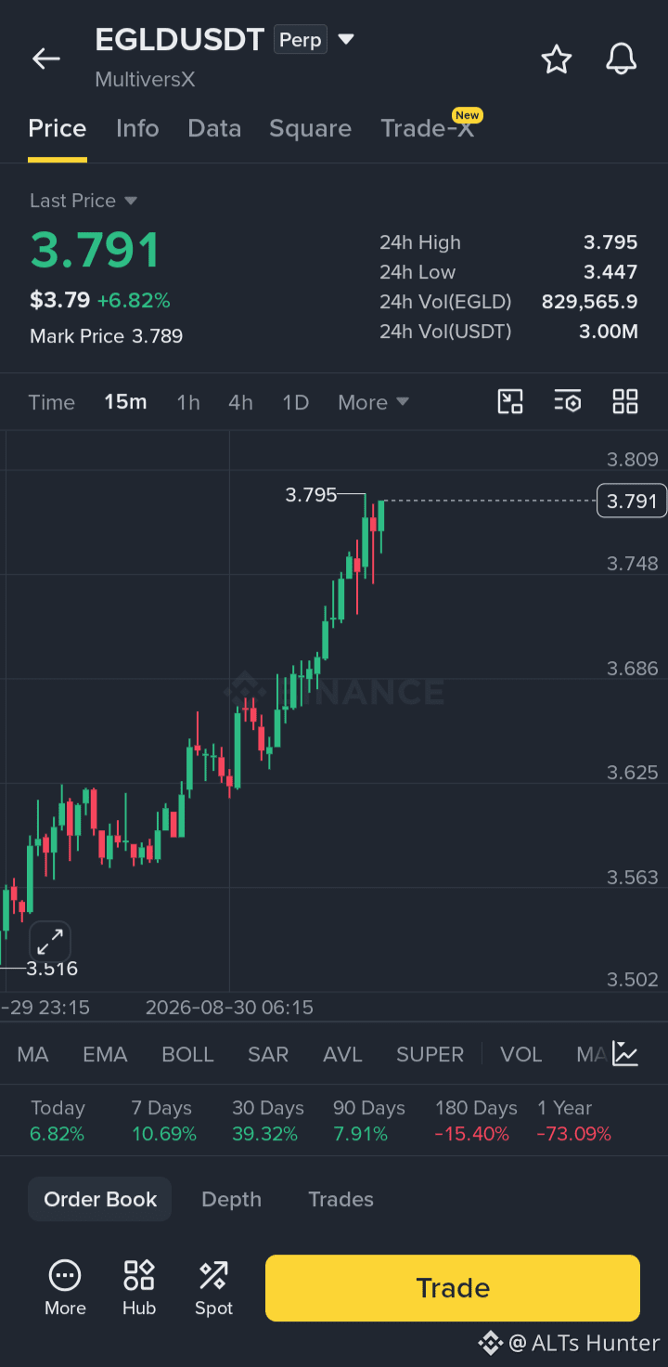668x1367 pixels.
Task: Select the 1D chart interval
Action: [295, 402]
